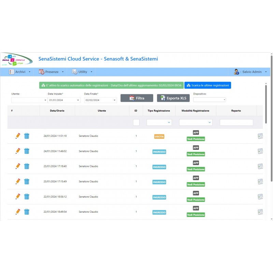Click Senatore Claudio in 22/01/2024 18:49:54 row
This screenshot has width=273, height=273.
coord(88,212)
